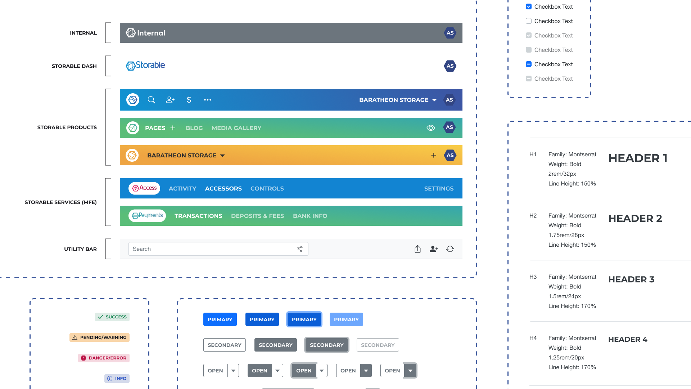This screenshot has width=691, height=389.
Task: Click the DANGER/ERROR status badge
Action: [x=104, y=358]
